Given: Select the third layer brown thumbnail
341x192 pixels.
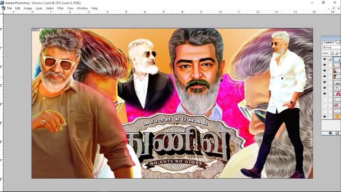Looking at the screenshot, I should [x=337, y=70].
